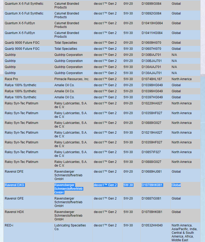The width and height of the screenshot is (205, 242).
Task: Click license D10689HJ081
Action: (x=152, y=172)
